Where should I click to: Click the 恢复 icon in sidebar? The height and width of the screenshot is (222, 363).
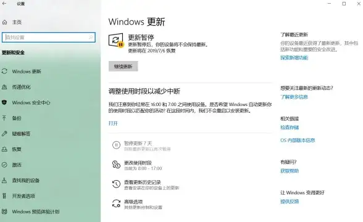[x=4, y=149]
